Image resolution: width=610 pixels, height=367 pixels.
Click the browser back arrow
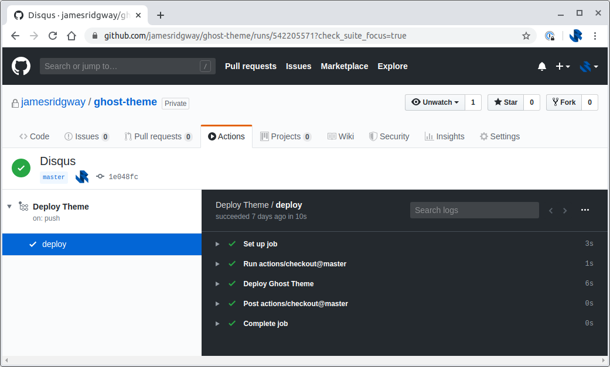[x=15, y=36]
